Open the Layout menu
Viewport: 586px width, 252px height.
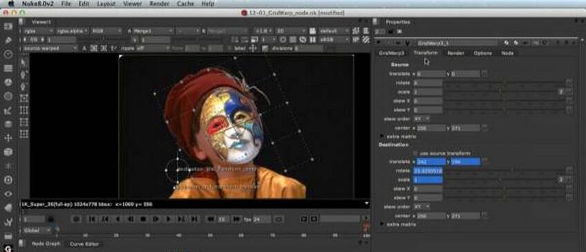[106, 3]
